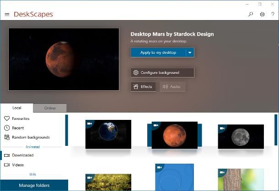279x191 pixels.
Task: Click the search magnifier icon
Action: 251,14
